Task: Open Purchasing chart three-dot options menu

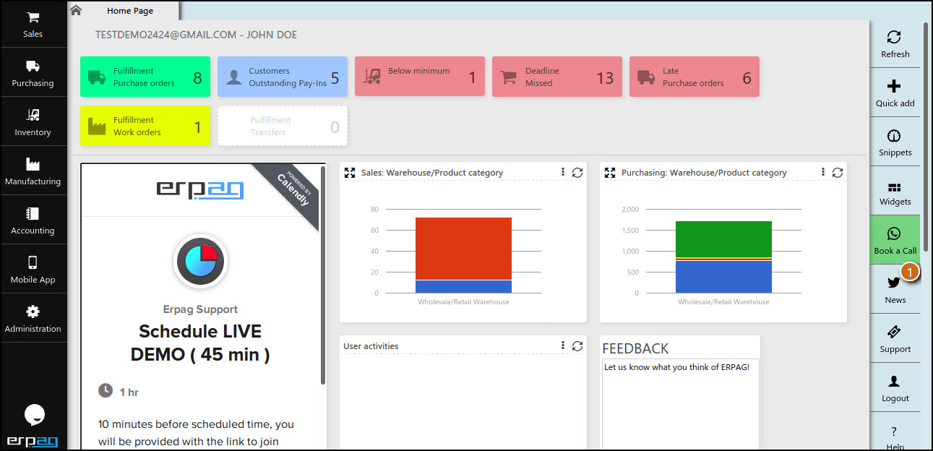Action: click(x=823, y=172)
